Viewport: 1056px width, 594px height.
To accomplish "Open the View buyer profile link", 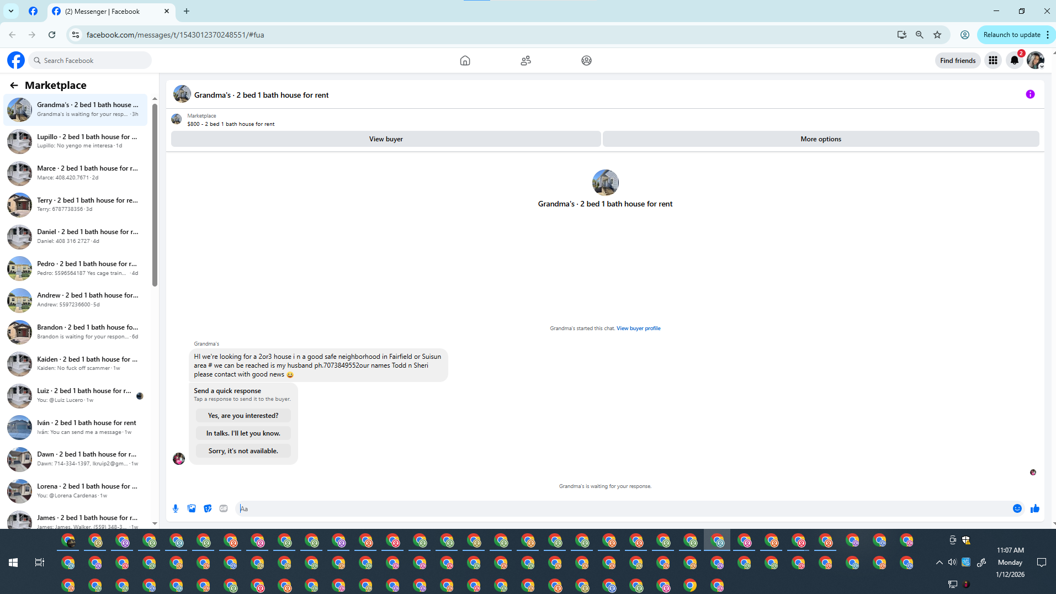I will [x=638, y=328].
